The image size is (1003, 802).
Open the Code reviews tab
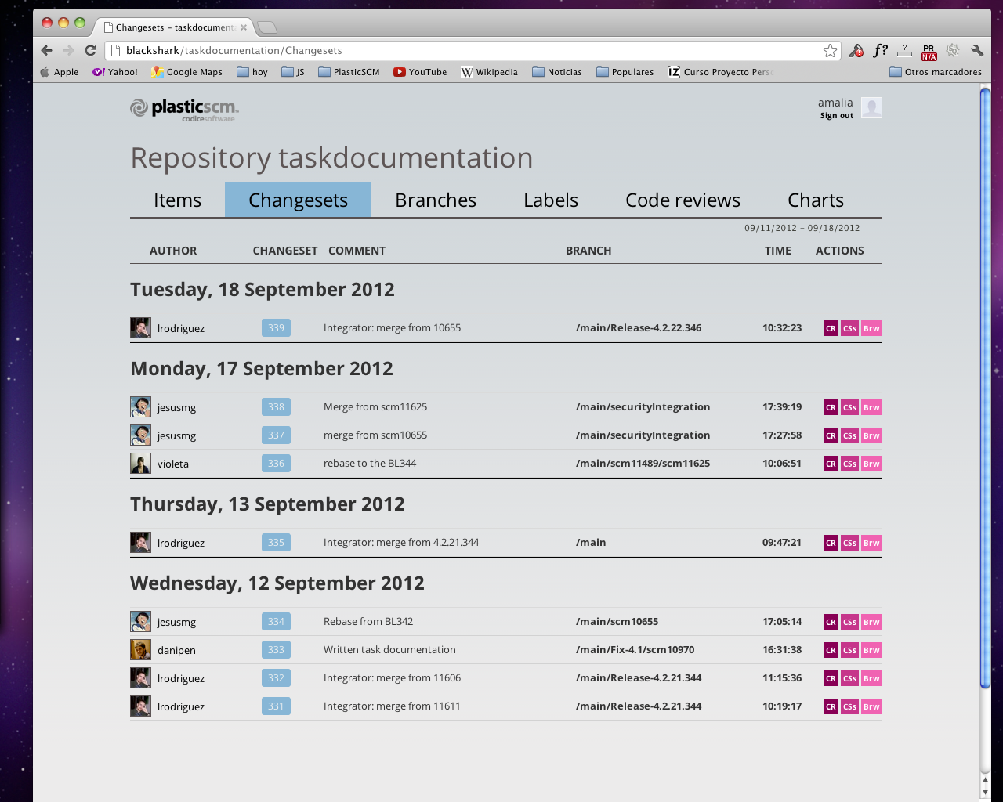683,200
